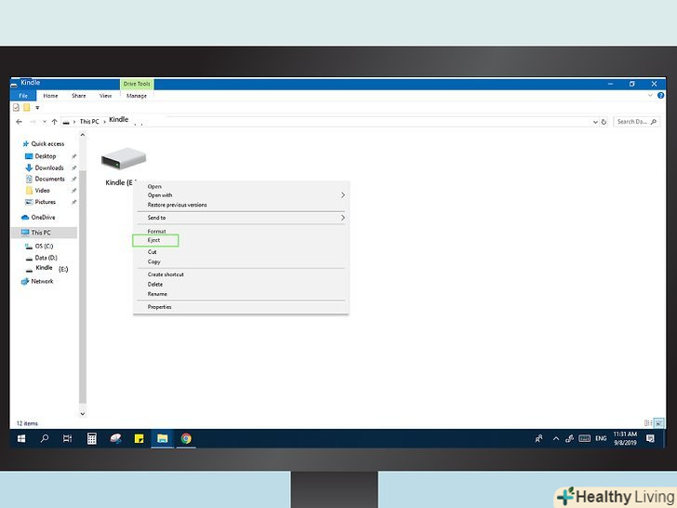Open Data (D:) drive in navigation pane
677x508 pixels.
point(46,258)
